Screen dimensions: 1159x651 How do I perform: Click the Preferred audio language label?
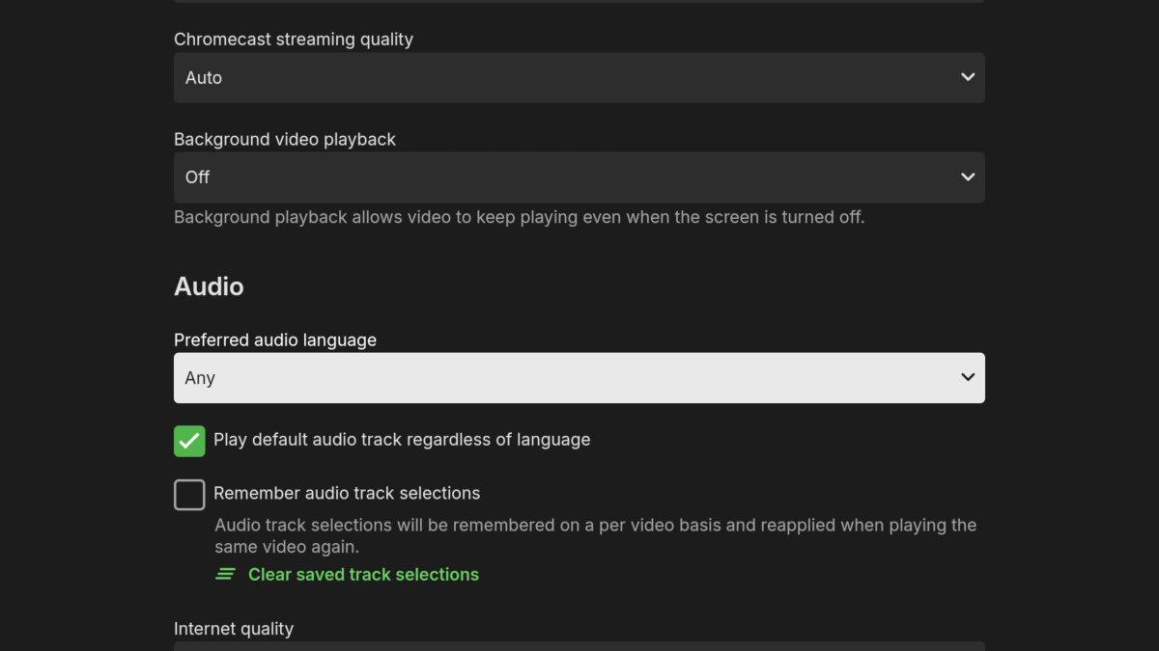click(275, 339)
